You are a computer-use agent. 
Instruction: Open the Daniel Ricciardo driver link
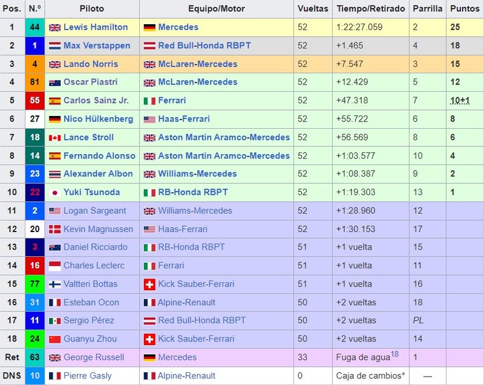click(x=96, y=247)
